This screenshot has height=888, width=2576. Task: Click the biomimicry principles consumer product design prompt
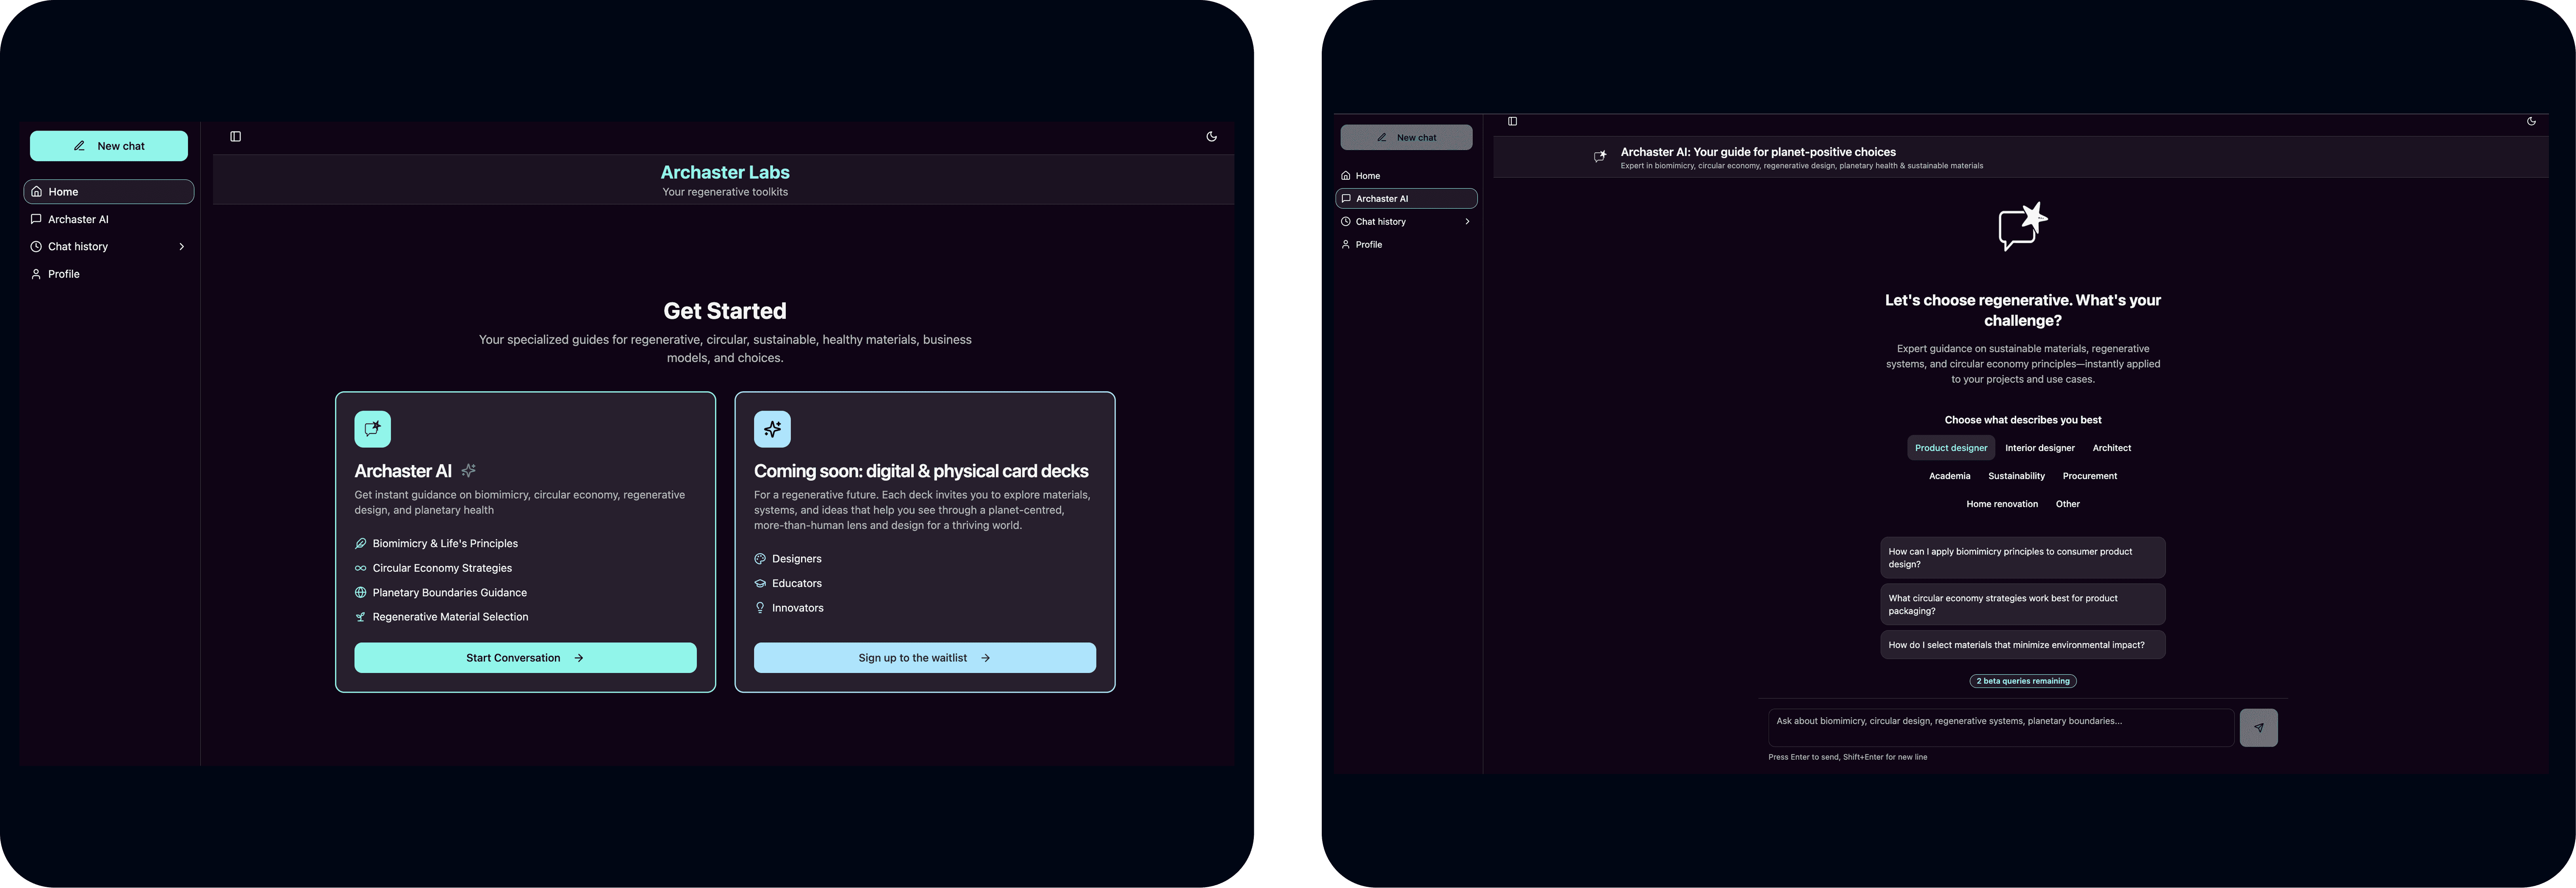[2023, 558]
